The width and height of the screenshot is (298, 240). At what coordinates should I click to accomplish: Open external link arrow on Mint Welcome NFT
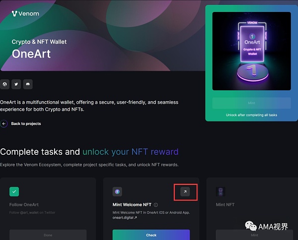click(185, 191)
